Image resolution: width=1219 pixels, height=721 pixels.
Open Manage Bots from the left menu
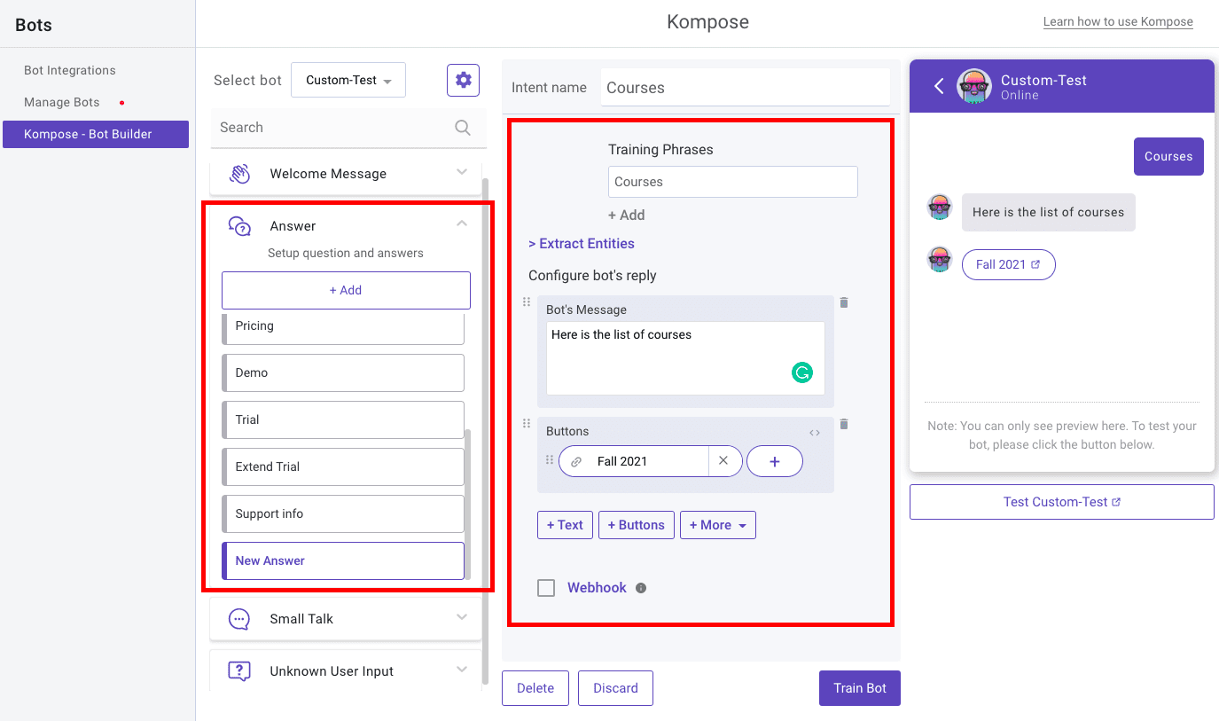point(60,102)
